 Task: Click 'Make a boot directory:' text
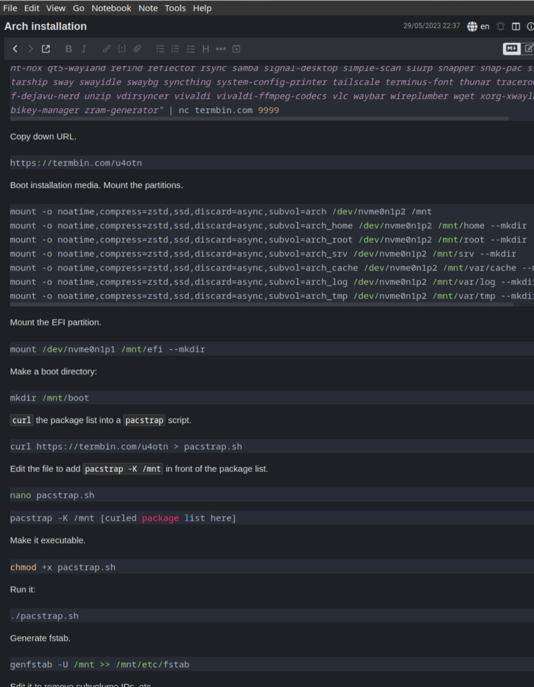click(54, 372)
